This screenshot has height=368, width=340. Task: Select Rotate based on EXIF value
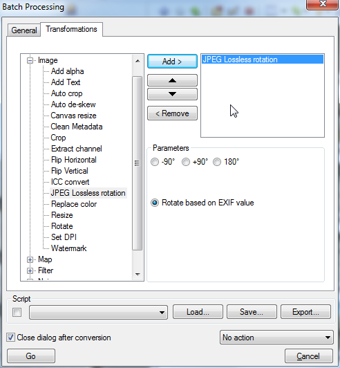(x=155, y=203)
